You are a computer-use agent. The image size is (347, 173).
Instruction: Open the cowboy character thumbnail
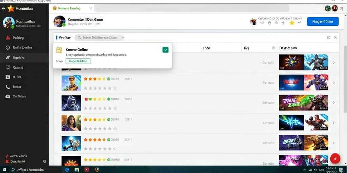pos(71,83)
